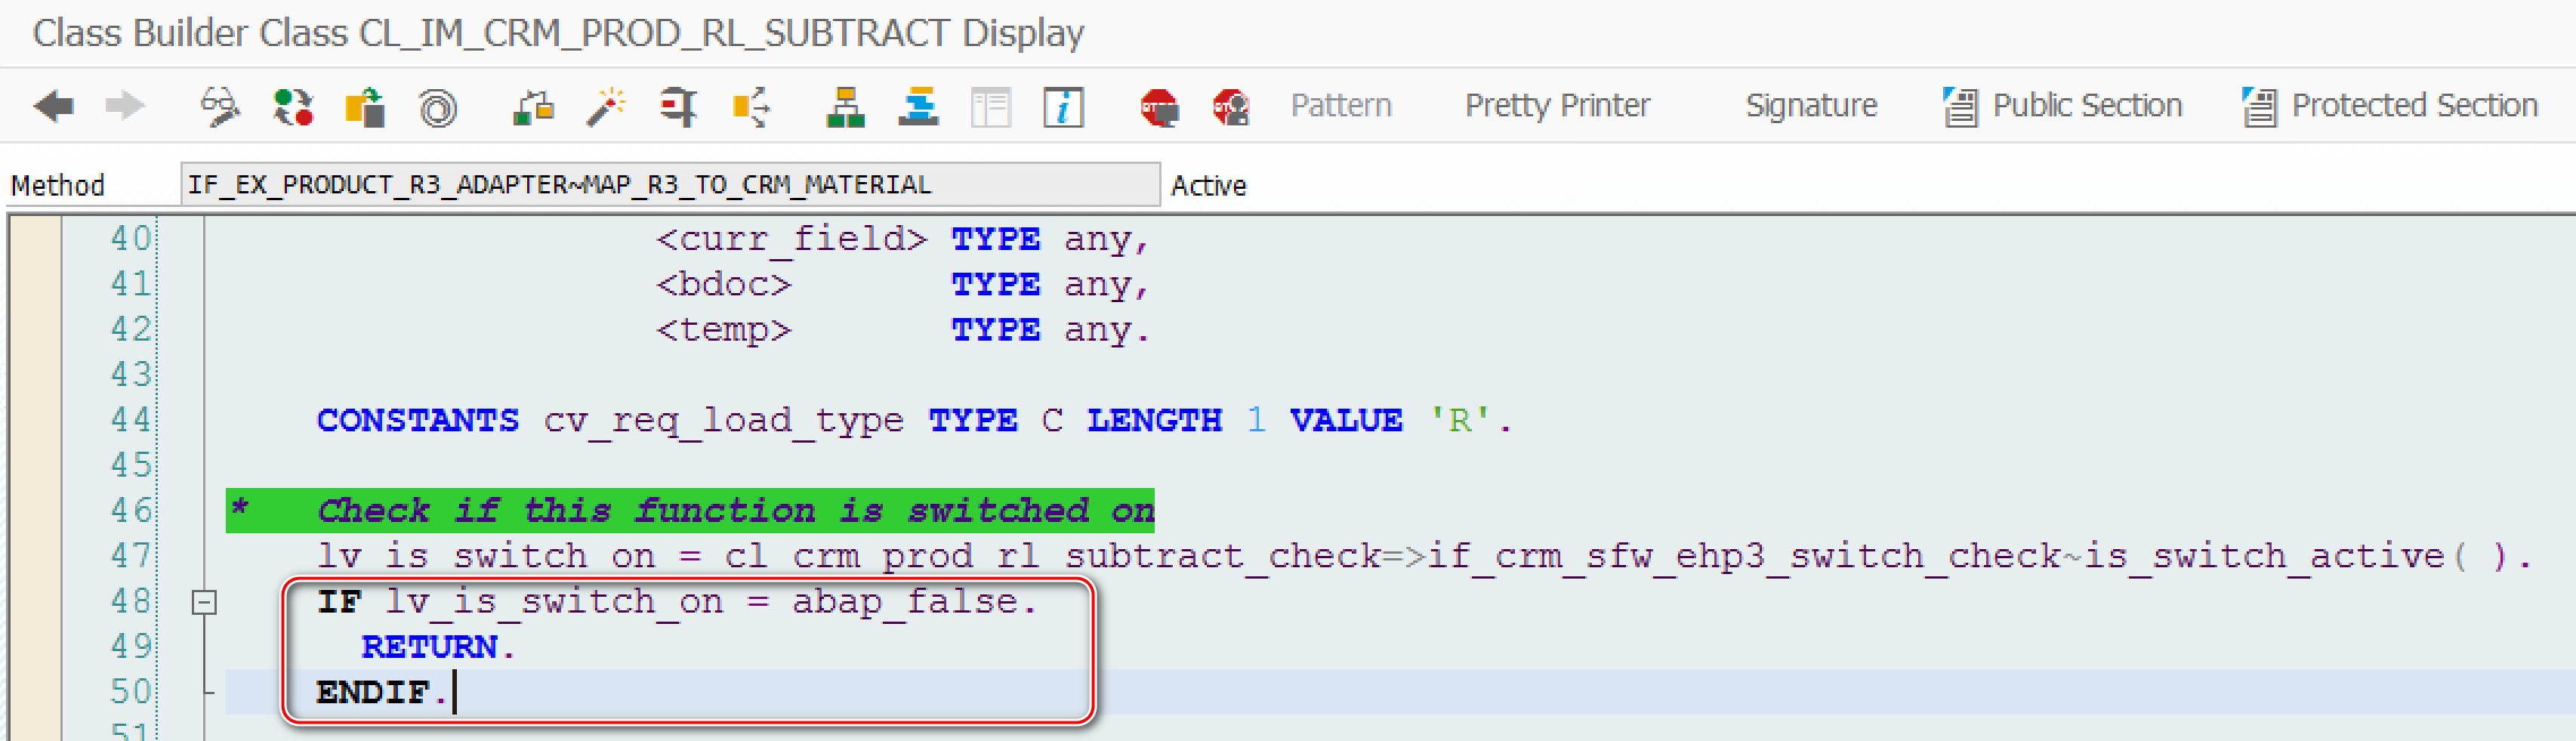The image size is (2576, 741).
Task: Click the CONSTANTS keyword on line 44
Action: [x=418, y=420]
